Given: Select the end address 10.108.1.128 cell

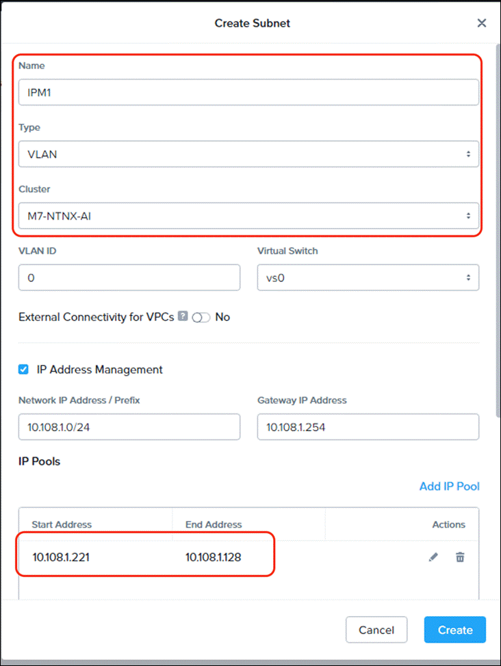Looking at the screenshot, I should [x=213, y=557].
